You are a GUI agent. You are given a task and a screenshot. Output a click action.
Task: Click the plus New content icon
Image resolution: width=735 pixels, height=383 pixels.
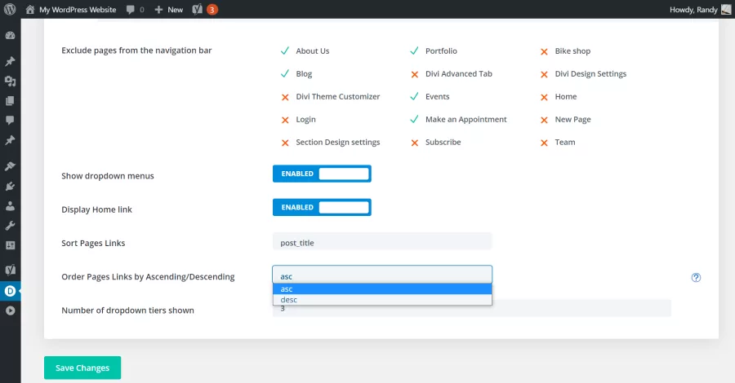tap(158, 10)
